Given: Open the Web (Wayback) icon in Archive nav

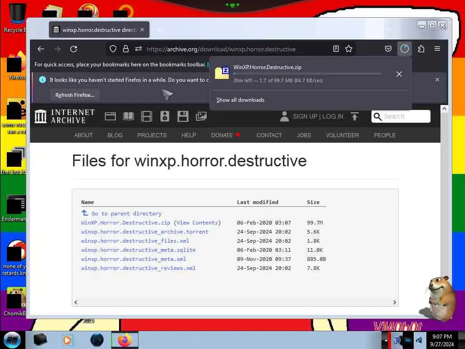Looking at the screenshot, I should pos(110,116).
